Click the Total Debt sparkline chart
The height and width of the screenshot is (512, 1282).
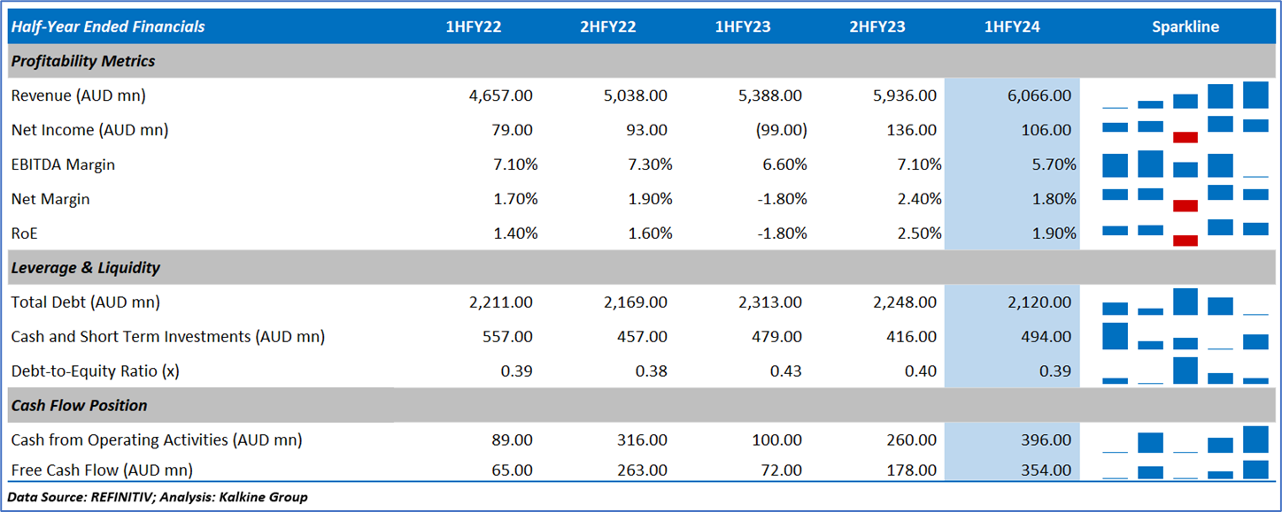(x=1185, y=302)
